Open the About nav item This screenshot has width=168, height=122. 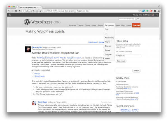coord(118,25)
